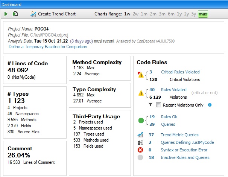The image size is (228, 177).
Task: Click the green Run analysis play icon
Action: (6, 14)
